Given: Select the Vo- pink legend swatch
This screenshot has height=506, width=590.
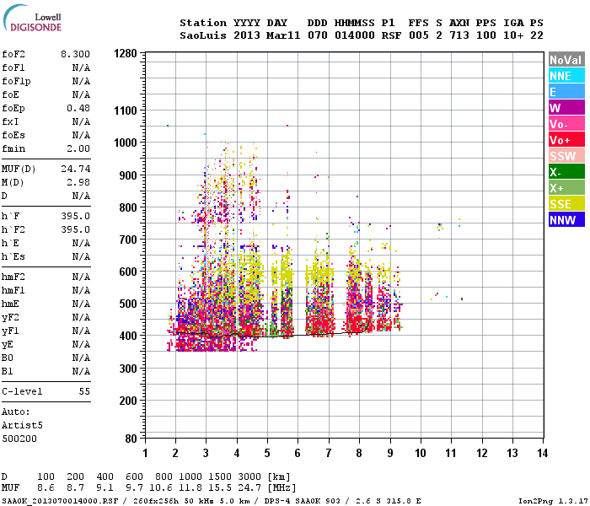Looking at the screenshot, I should point(566,124).
